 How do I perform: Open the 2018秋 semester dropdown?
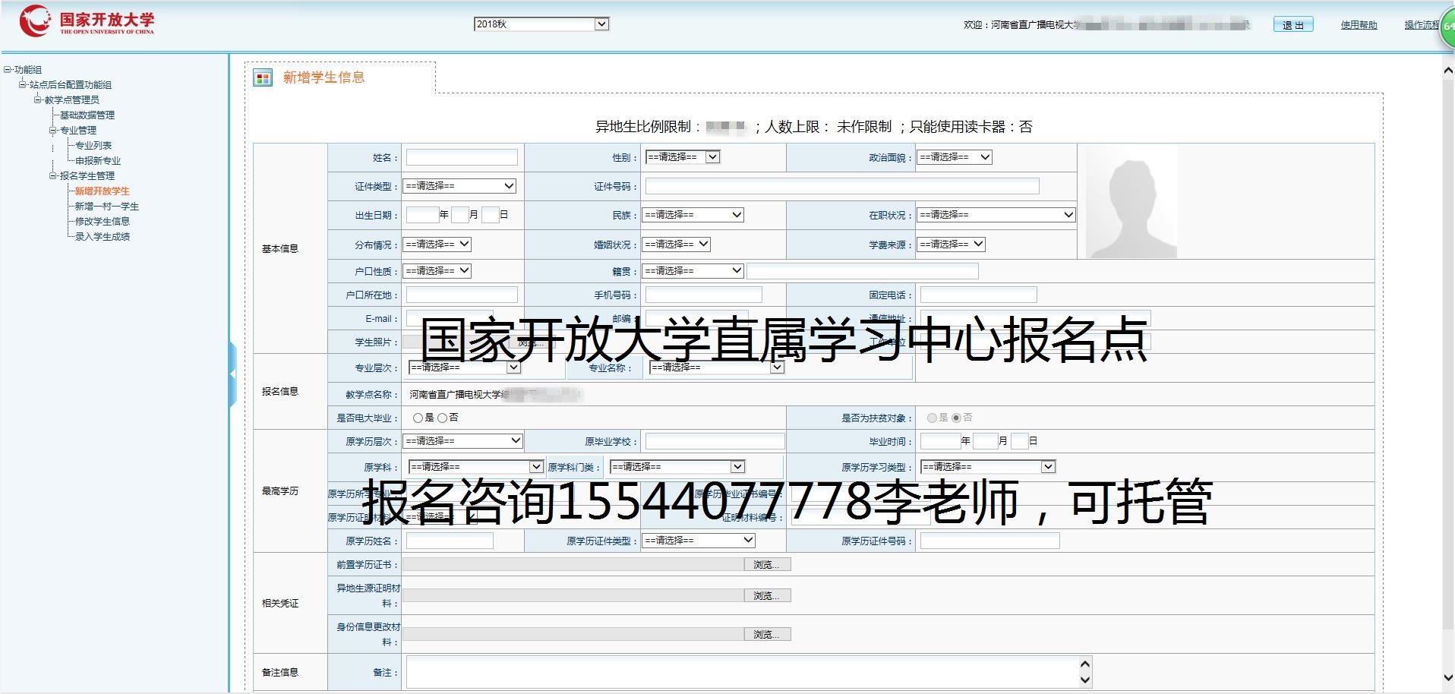pyautogui.click(x=541, y=24)
